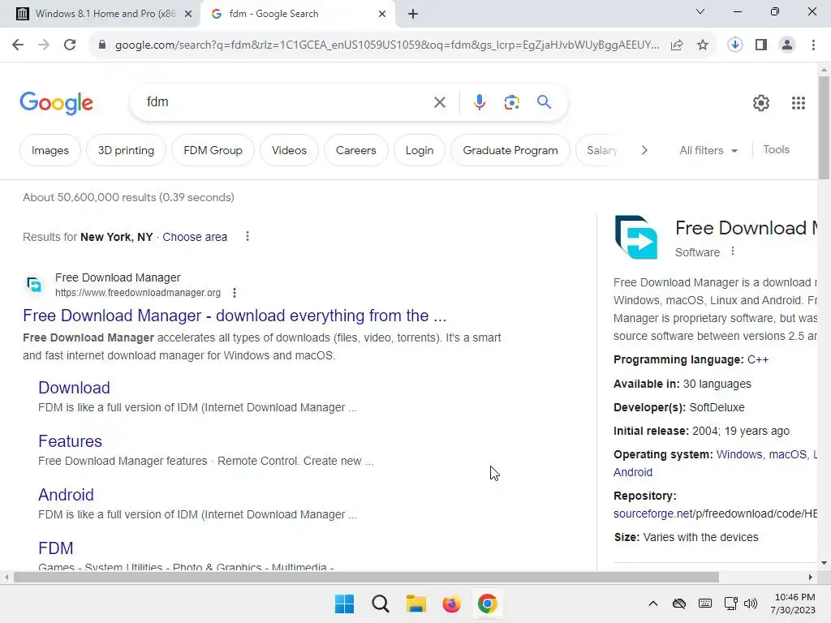Click the horizontal page scrollbar
The image size is (831, 623).
[366, 578]
